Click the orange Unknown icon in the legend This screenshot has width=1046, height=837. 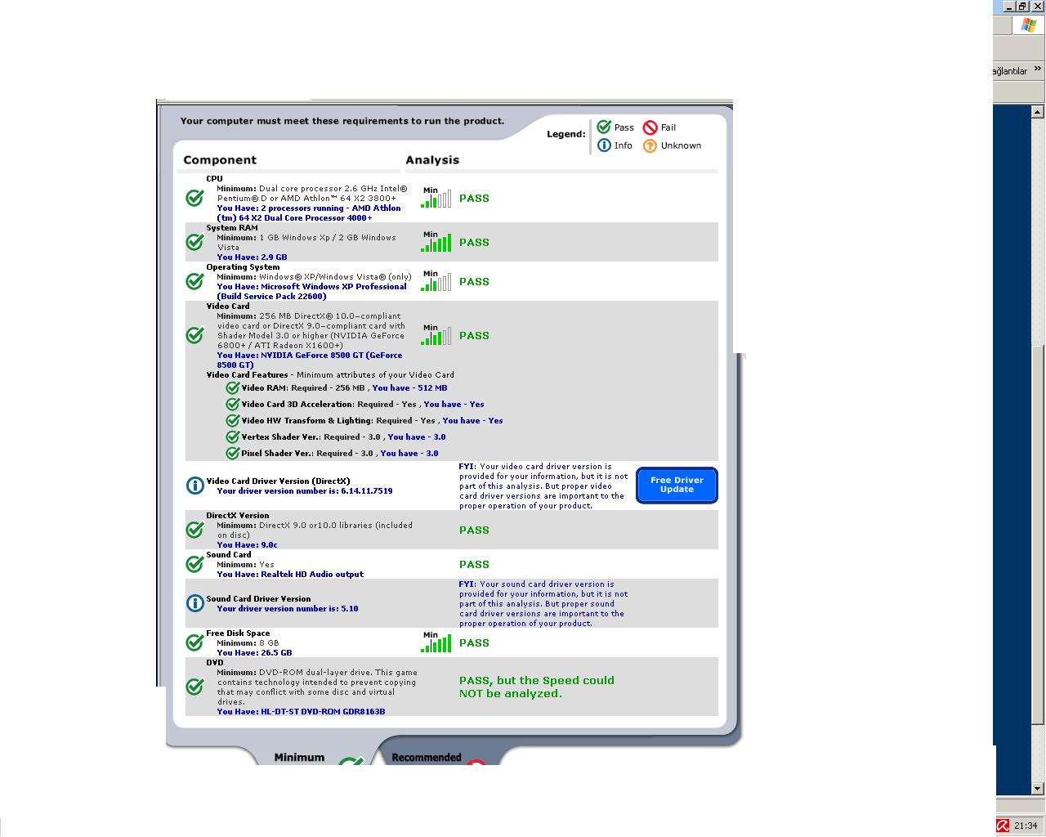coord(650,145)
